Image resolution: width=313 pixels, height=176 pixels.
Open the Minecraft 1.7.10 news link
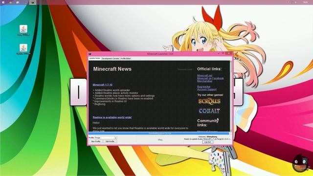tap(102, 85)
